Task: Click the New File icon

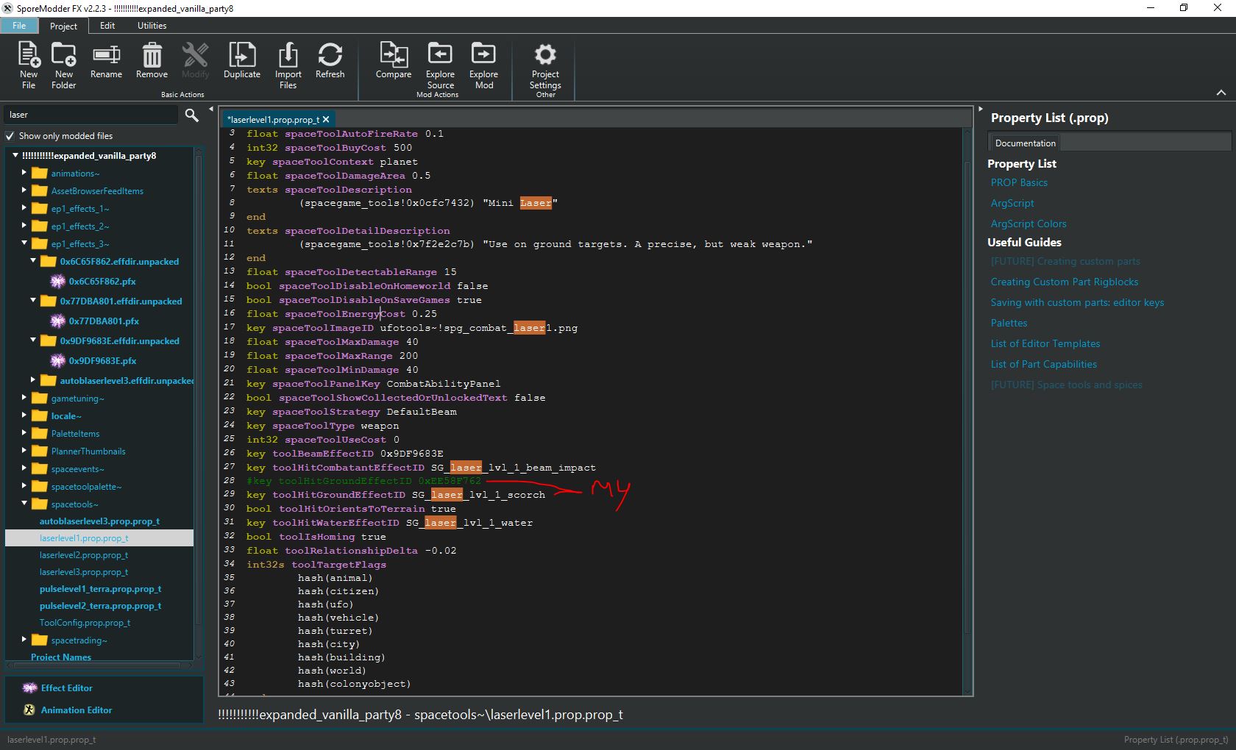Action: coord(29,55)
